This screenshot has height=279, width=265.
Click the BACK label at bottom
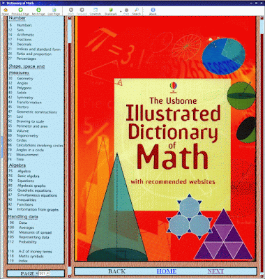[x=116, y=271]
